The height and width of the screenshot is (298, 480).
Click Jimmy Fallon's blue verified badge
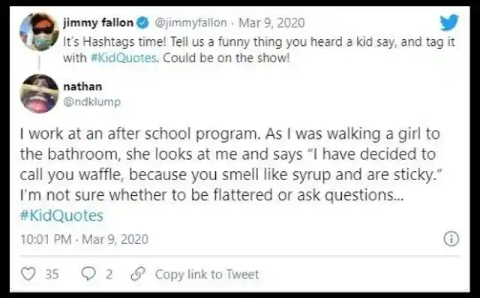pyautogui.click(x=142, y=23)
